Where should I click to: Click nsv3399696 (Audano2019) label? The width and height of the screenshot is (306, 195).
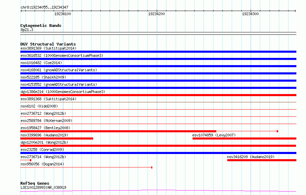pyautogui.click(x=44, y=135)
